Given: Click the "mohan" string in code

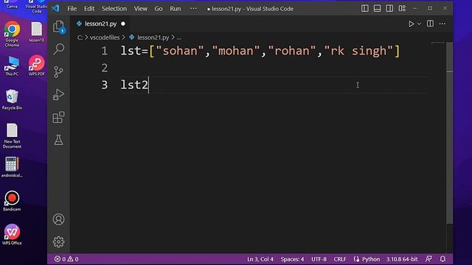Looking at the screenshot, I should (x=236, y=51).
